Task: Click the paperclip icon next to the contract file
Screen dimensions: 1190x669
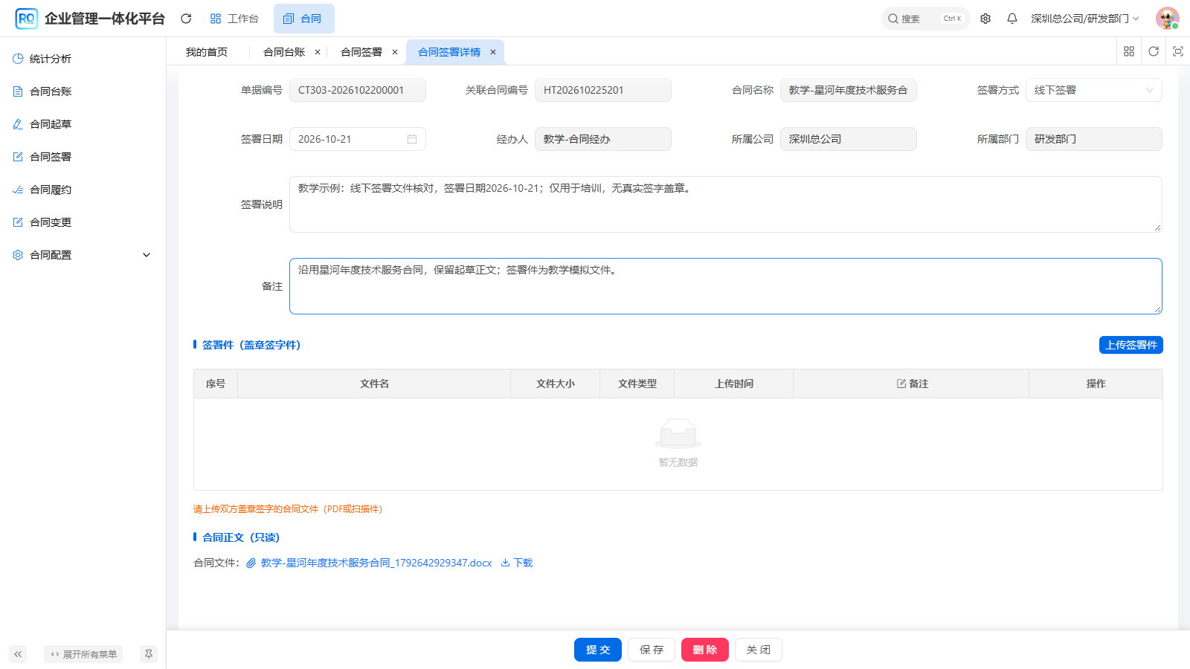Action: click(x=251, y=563)
